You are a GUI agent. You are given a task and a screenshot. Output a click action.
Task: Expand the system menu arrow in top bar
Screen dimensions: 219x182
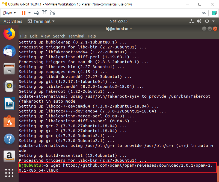(213, 21)
